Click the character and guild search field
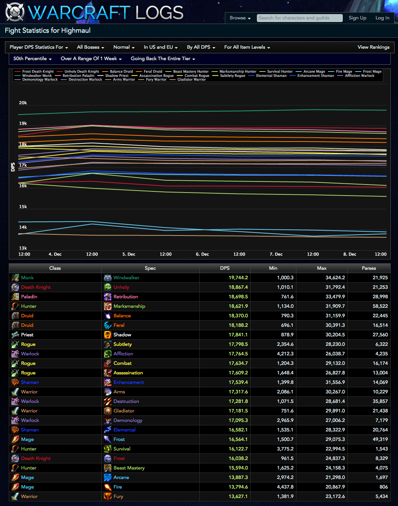 click(300, 18)
